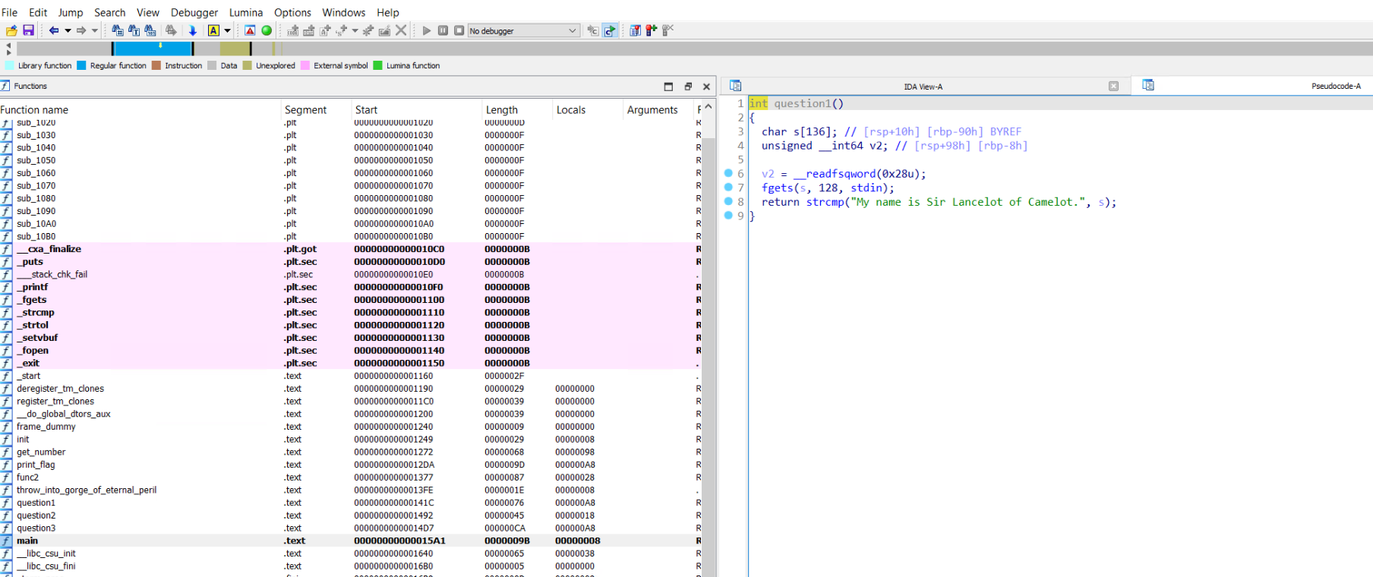Select throw_into_gorge_of_eternal_peril function row
The width and height of the screenshot is (1373, 577).
[349, 490]
